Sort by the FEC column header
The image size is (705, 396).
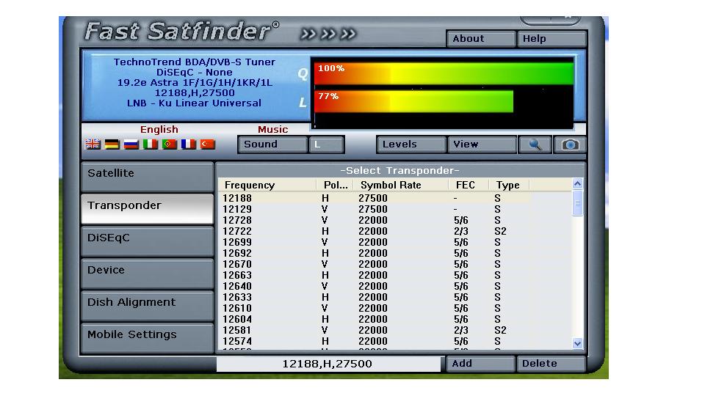(x=469, y=185)
